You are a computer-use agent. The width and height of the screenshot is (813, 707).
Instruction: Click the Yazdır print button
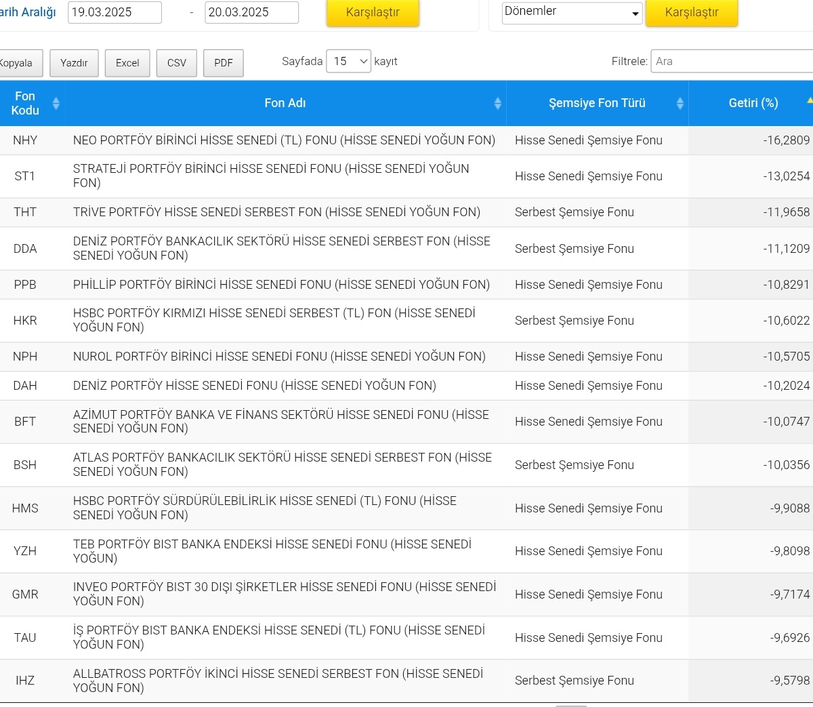tap(74, 63)
